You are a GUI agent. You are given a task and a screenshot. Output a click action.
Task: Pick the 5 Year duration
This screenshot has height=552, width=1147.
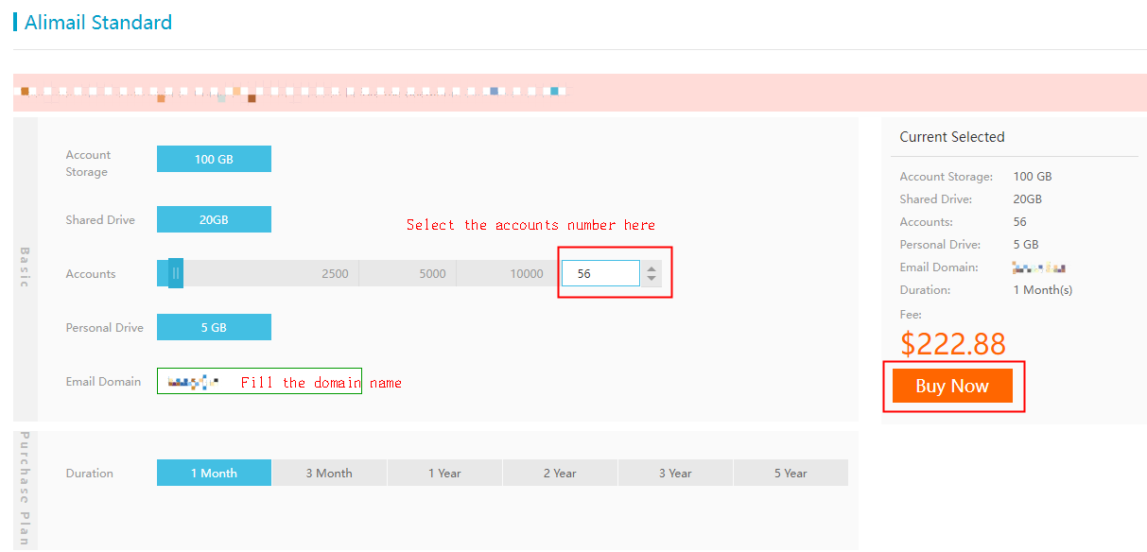791,473
